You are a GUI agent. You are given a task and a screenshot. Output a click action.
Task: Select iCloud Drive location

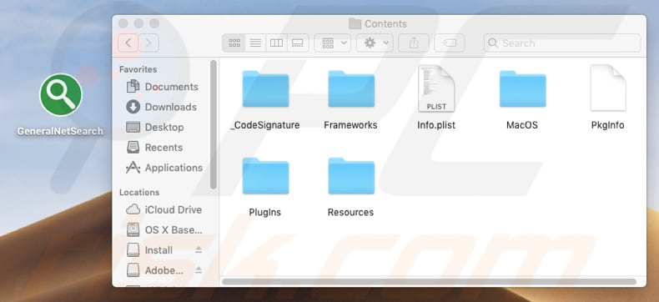(x=163, y=209)
